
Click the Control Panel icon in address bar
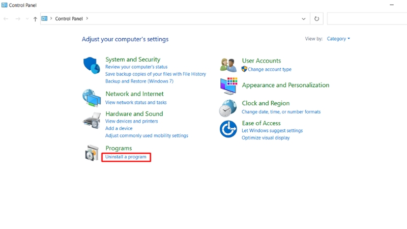(x=44, y=18)
